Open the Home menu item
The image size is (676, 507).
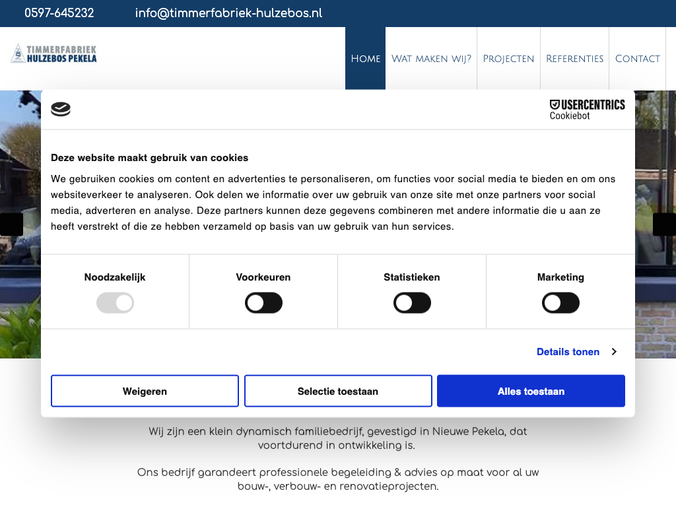click(365, 59)
